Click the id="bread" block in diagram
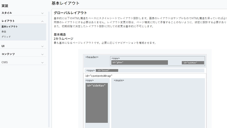This screenshot has width=227, height=128. (x=107, y=70)
